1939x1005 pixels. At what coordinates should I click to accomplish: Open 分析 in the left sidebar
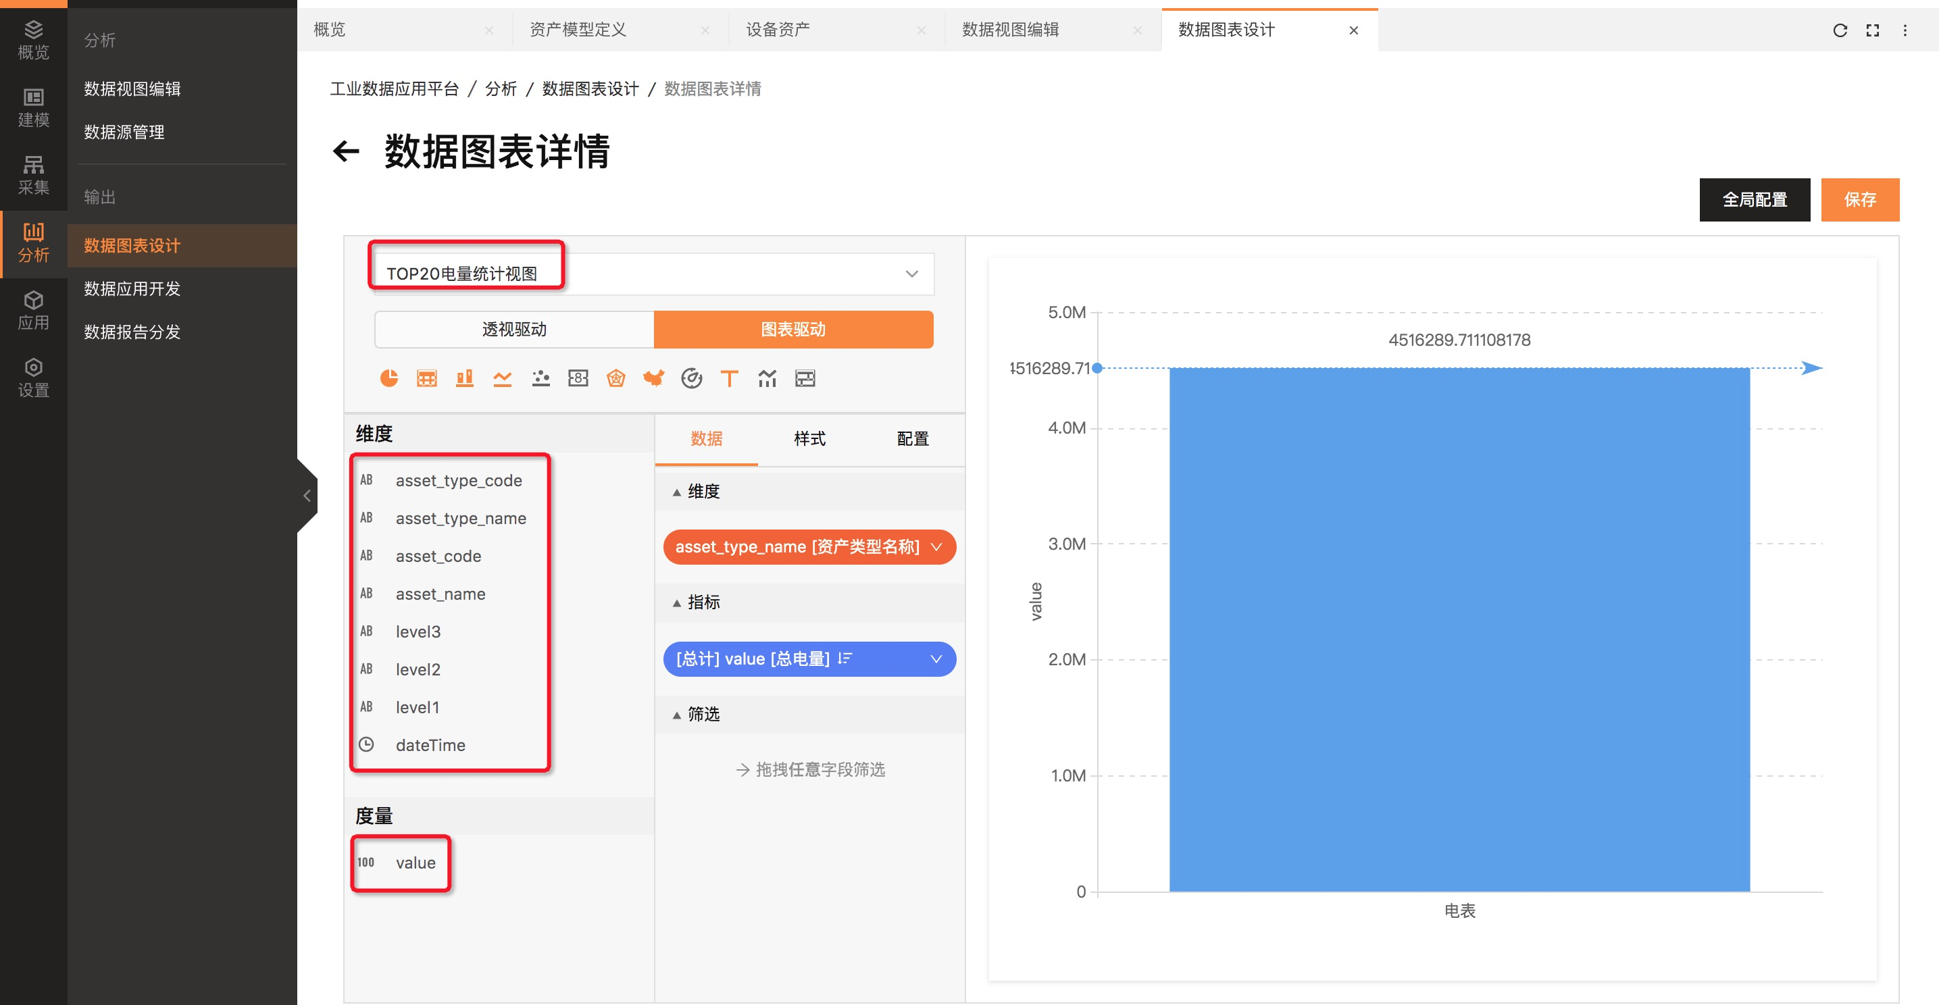[33, 244]
